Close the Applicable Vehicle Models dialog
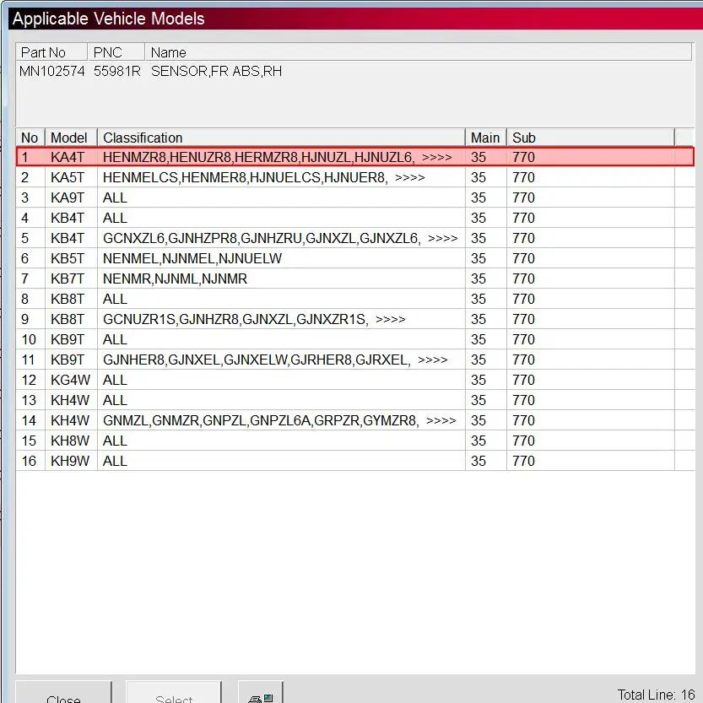Viewport: 703px width, 703px height. point(63,693)
